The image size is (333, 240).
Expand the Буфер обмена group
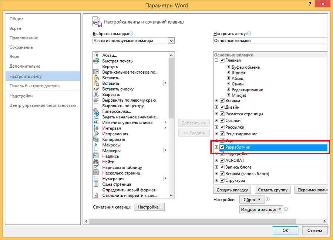pos(228,67)
